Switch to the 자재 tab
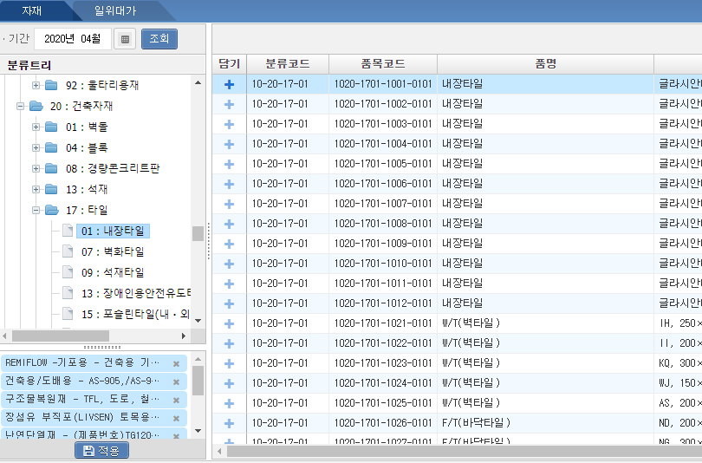 (32, 10)
